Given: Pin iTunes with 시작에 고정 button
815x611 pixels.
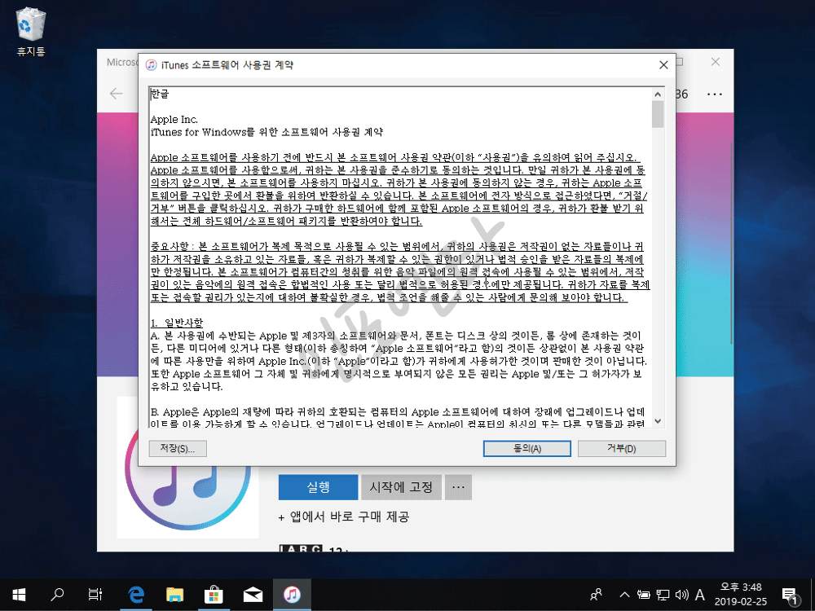Looking at the screenshot, I should (x=401, y=487).
